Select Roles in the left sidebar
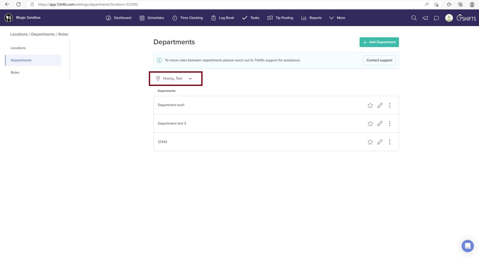Viewport: 479px width, 257px height. pyautogui.click(x=15, y=73)
